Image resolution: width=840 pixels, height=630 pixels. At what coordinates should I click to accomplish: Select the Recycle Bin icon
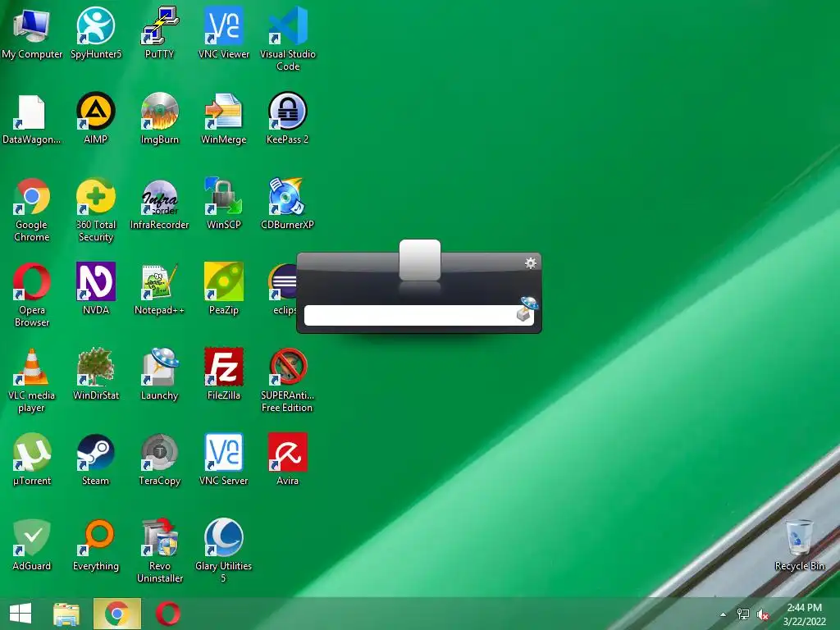pos(799,545)
